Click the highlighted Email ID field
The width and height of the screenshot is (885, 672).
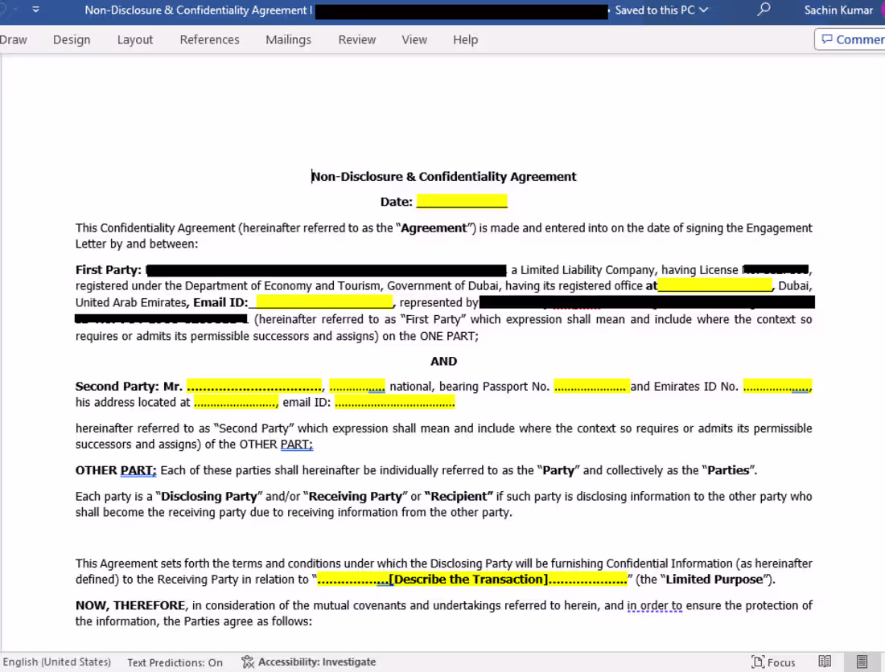[321, 301]
